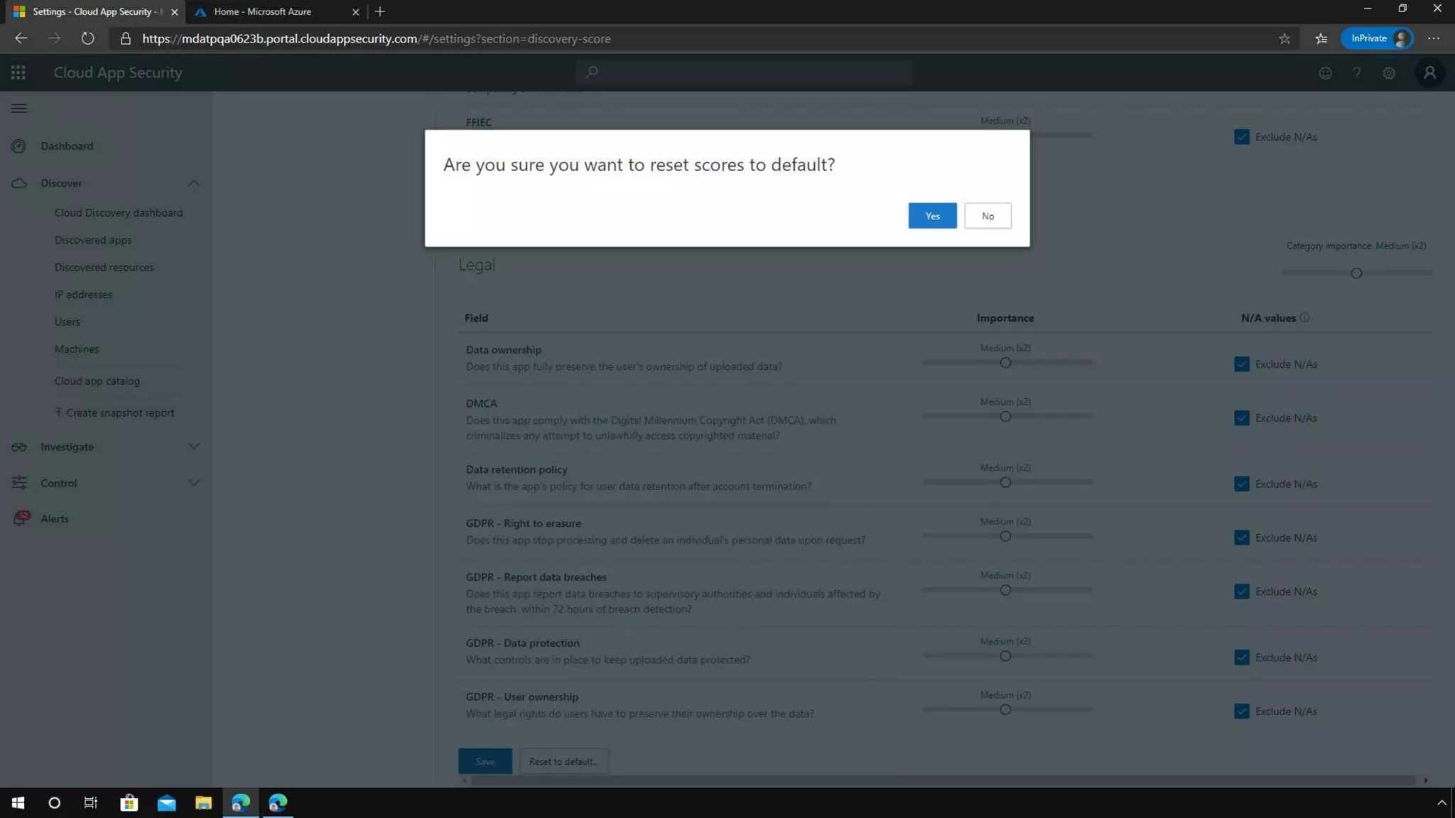Screen dimensions: 1455x818
Task: Click the help question mark icon
Action: [x=1356, y=73]
